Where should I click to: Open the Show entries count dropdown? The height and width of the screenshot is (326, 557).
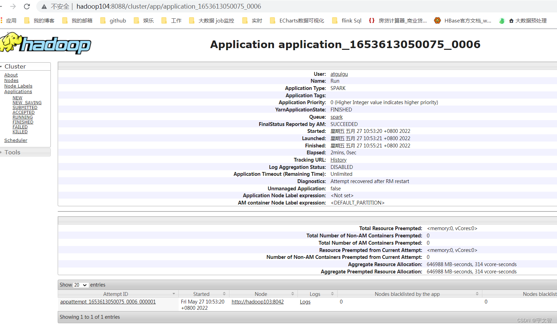click(x=81, y=285)
